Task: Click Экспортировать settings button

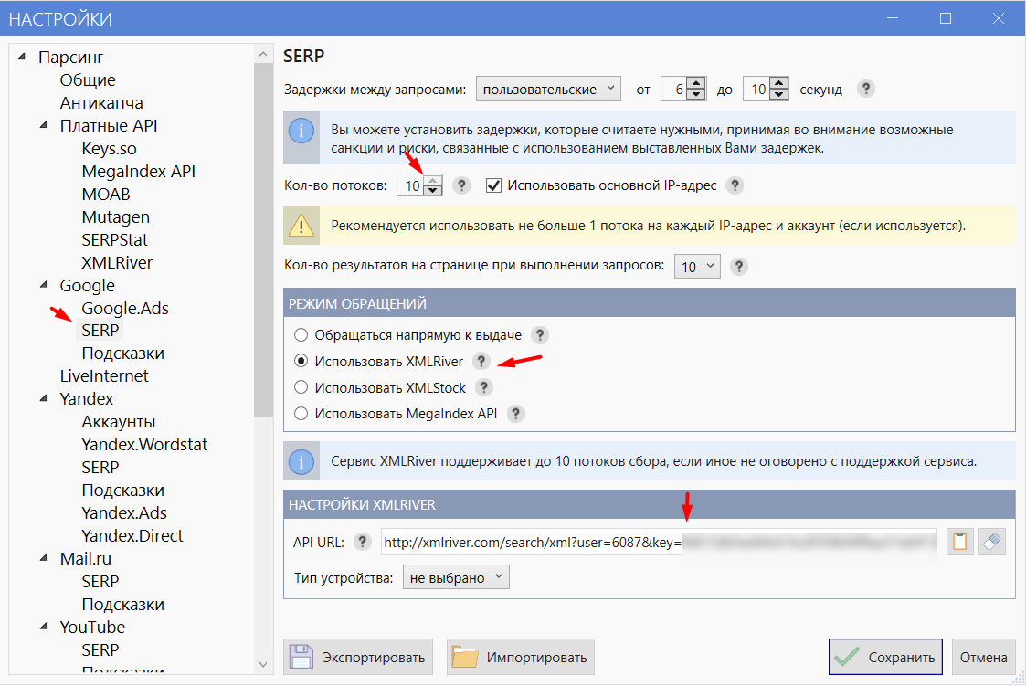Action: click(358, 657)
